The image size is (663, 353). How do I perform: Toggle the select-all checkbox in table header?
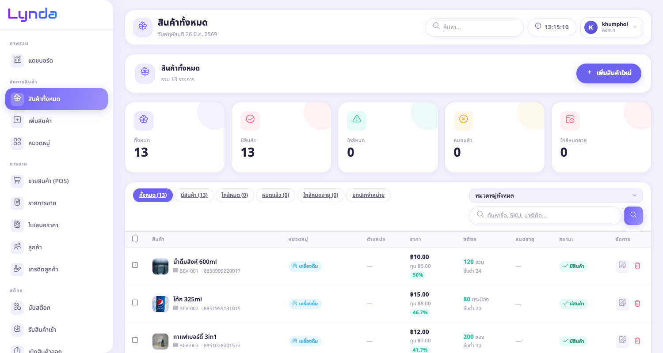(135, 239)
